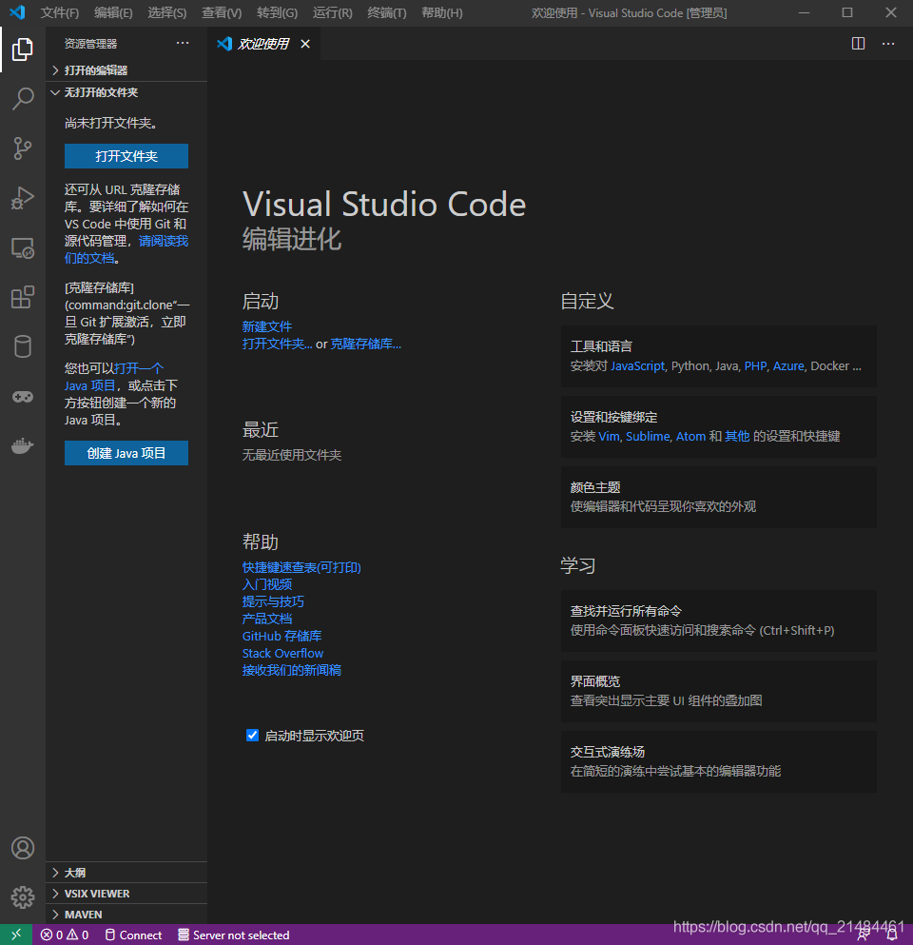Open the Manage gear icon
The image size is (913, 945).
[23, 897]
